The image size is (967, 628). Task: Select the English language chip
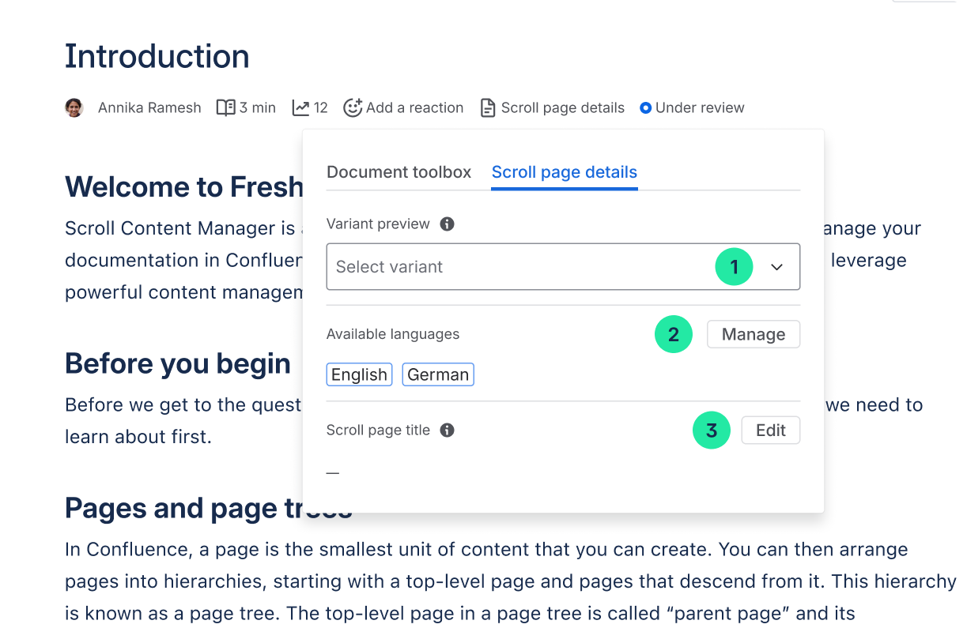click(x=359, y=374)
